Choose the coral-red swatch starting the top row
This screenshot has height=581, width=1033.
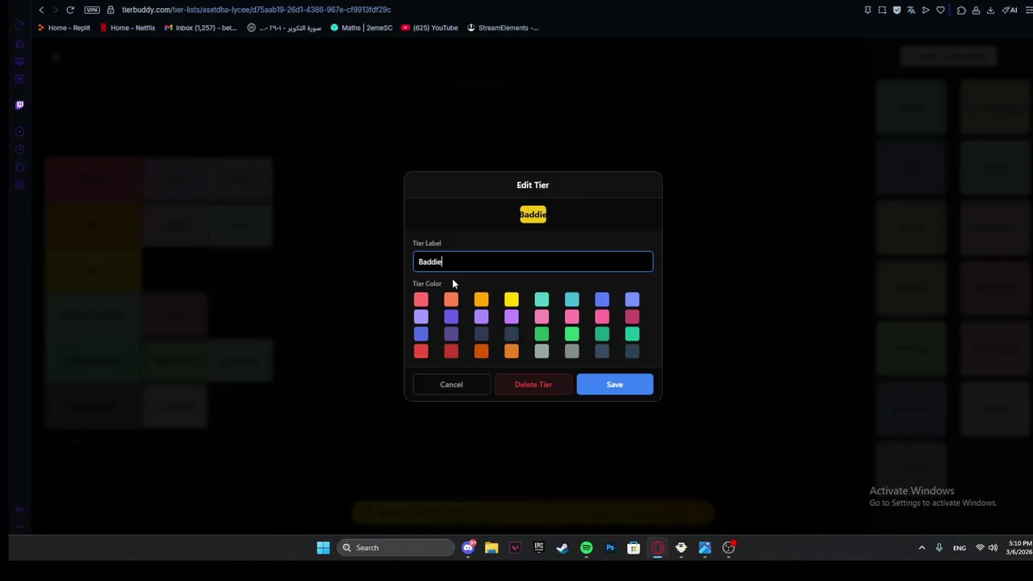420,300
